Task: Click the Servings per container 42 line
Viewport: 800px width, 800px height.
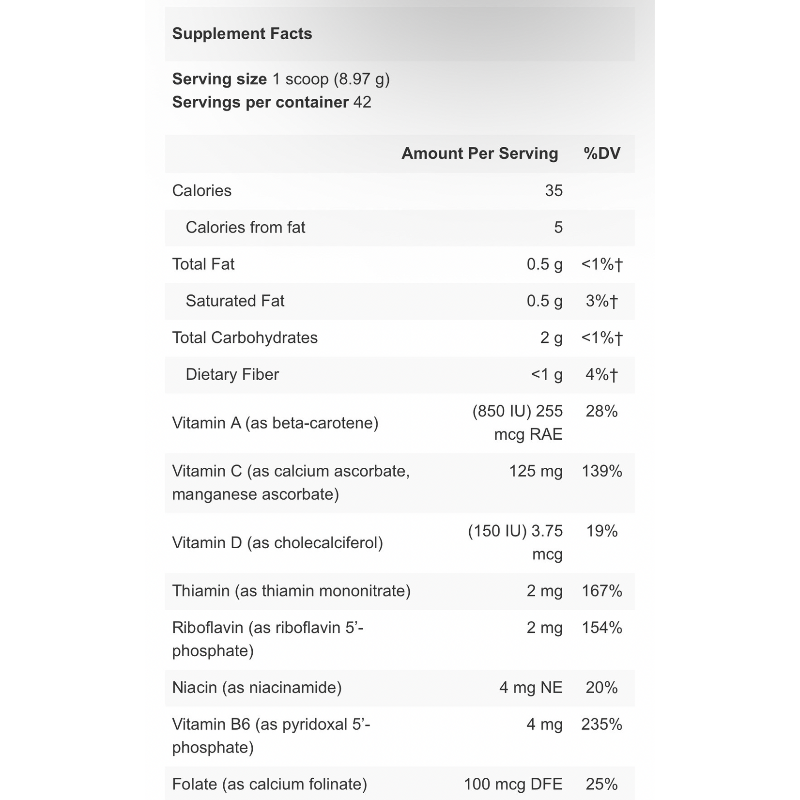Action: click(x=272, y=102)
